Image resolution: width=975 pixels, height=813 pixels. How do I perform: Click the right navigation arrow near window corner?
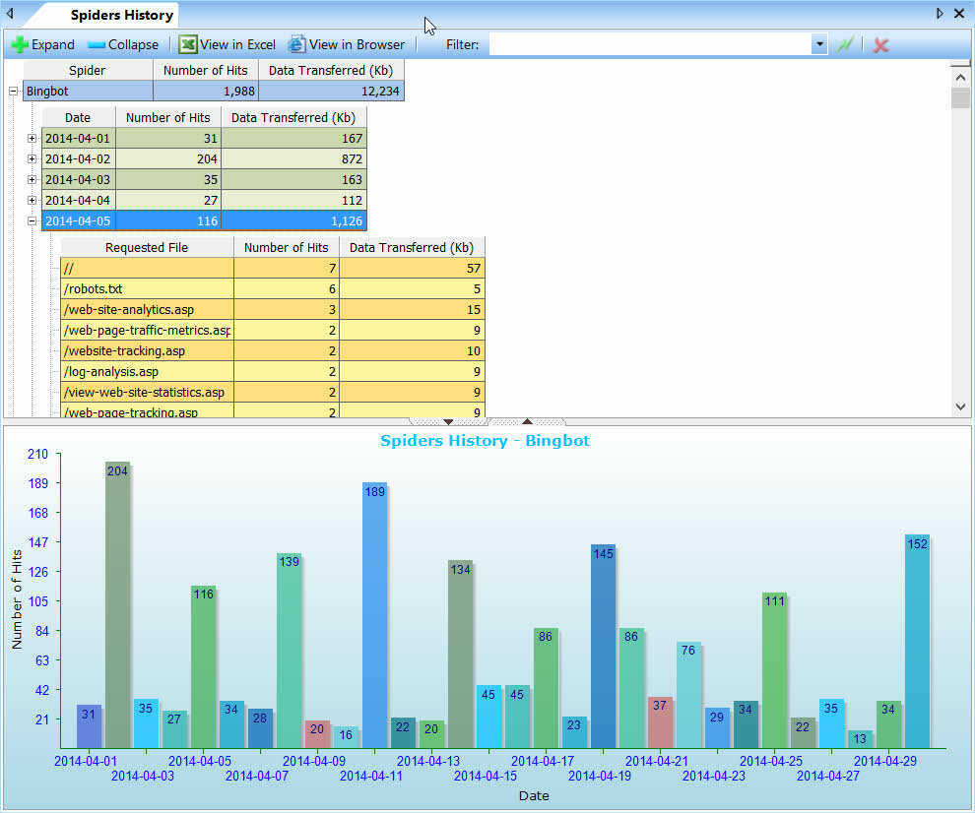[x=939, y=14]
